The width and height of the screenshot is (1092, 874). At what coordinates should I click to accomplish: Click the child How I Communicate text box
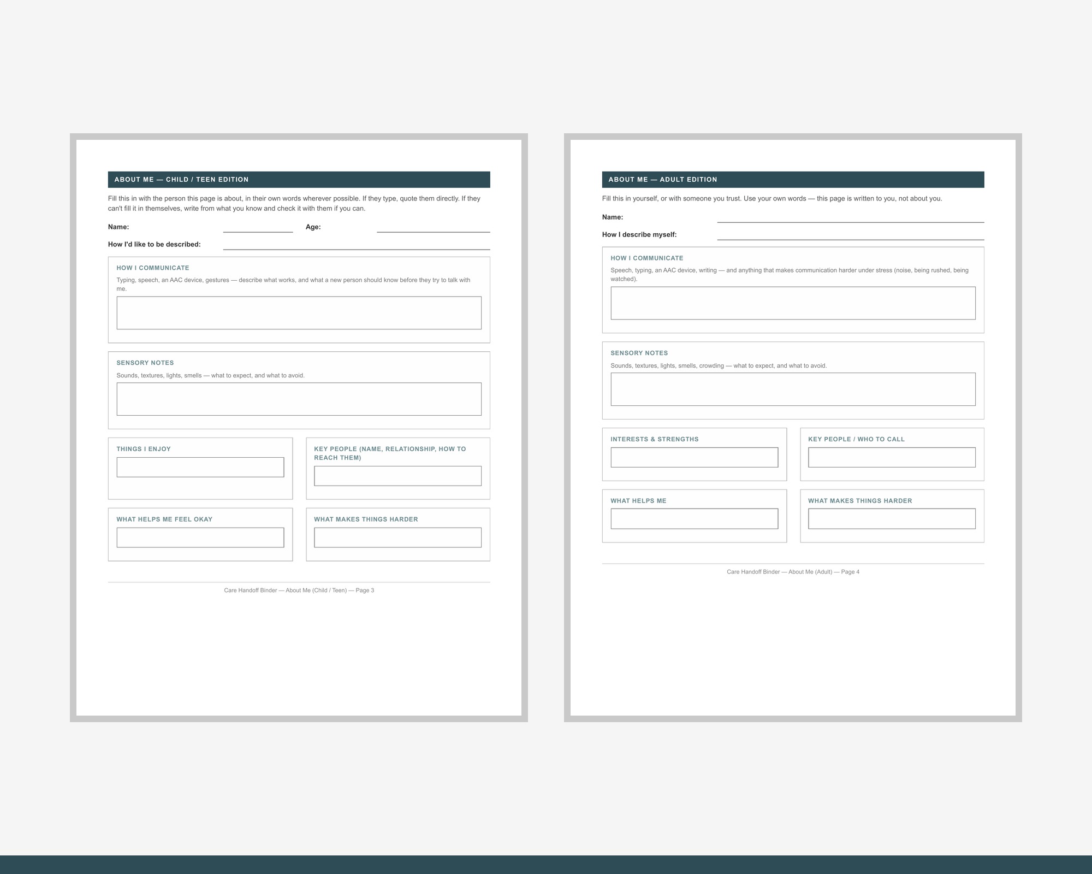pyautogui.click(x=299, y=313)
